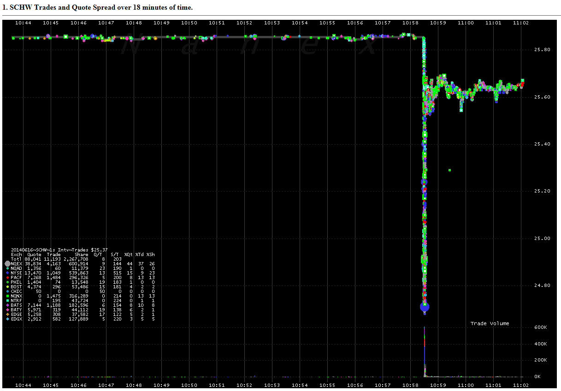The image size is (561, 391).
Task: Click the gray NQEX exchange marker icon
Action: click(x=7, y=264)
